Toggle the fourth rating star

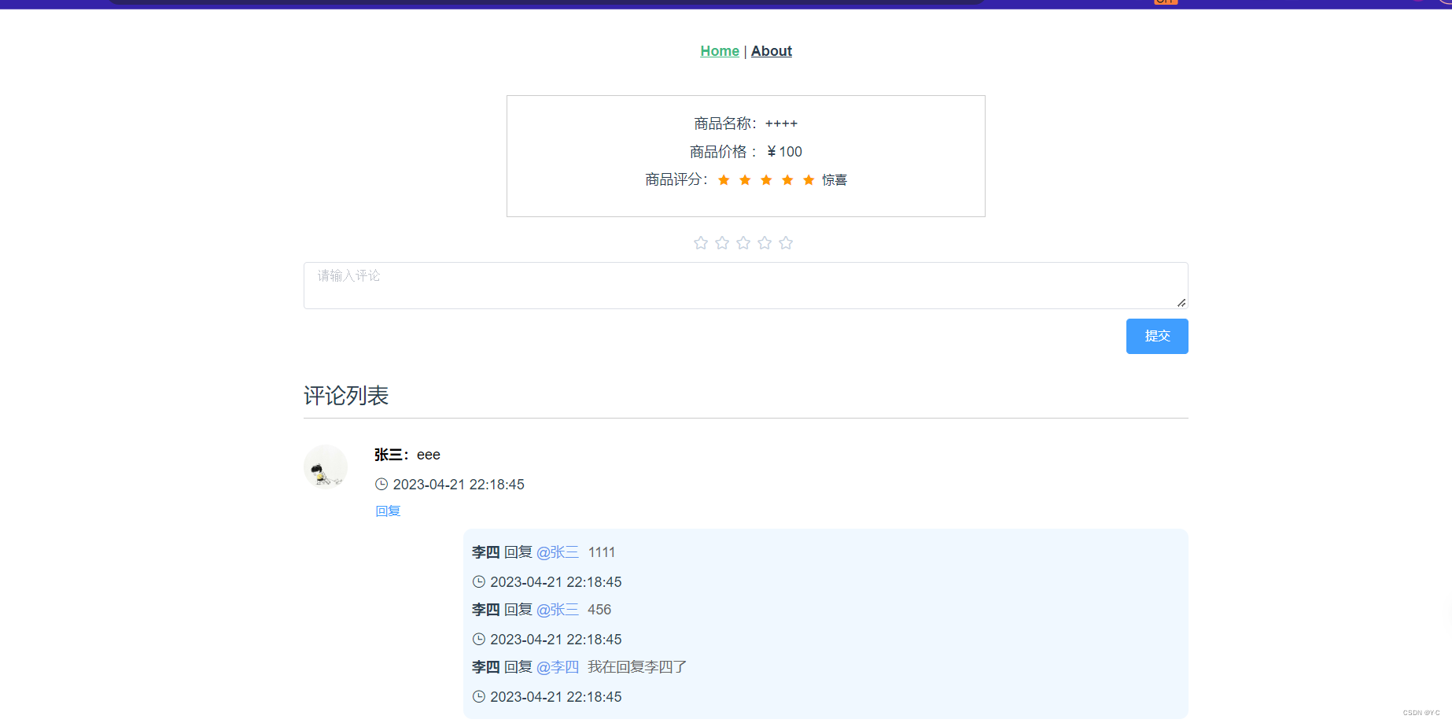(x=765, y=243)
